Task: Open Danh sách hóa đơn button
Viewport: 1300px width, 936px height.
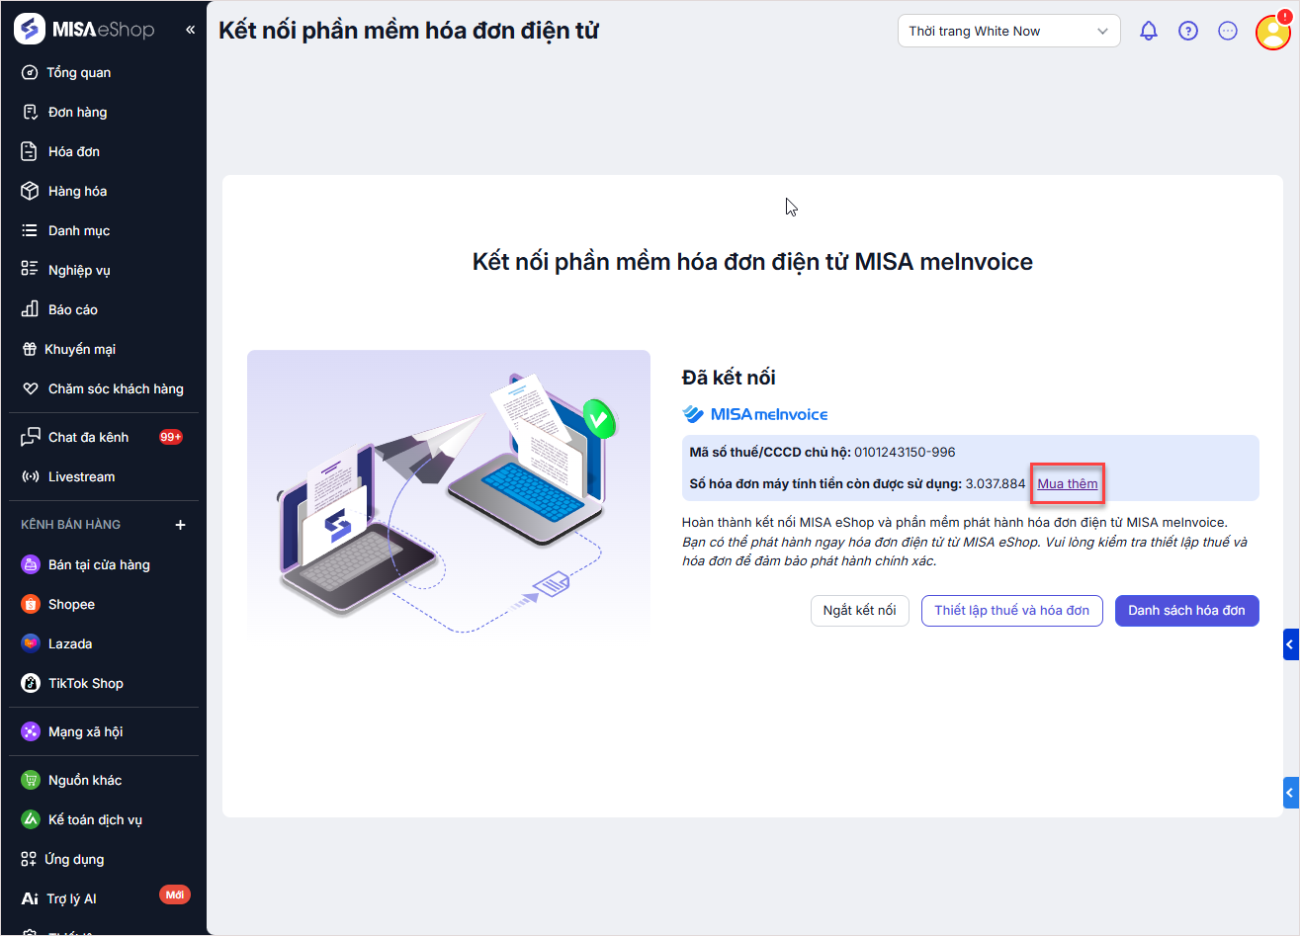Action: [x=1187, y=610]
